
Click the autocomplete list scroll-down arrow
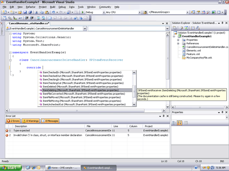point(134,104)
